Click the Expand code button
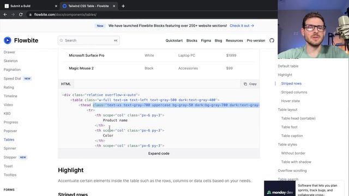Viewport: 349px width, 196px height. click(159, 154)
